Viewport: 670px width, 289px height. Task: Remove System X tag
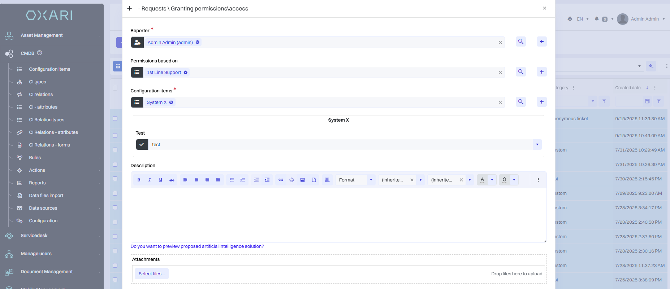pyautogui.click(x=171, y=102)
